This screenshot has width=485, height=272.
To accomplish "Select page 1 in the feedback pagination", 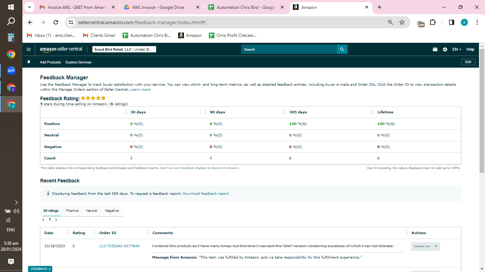I will click(x=50, y=220).
